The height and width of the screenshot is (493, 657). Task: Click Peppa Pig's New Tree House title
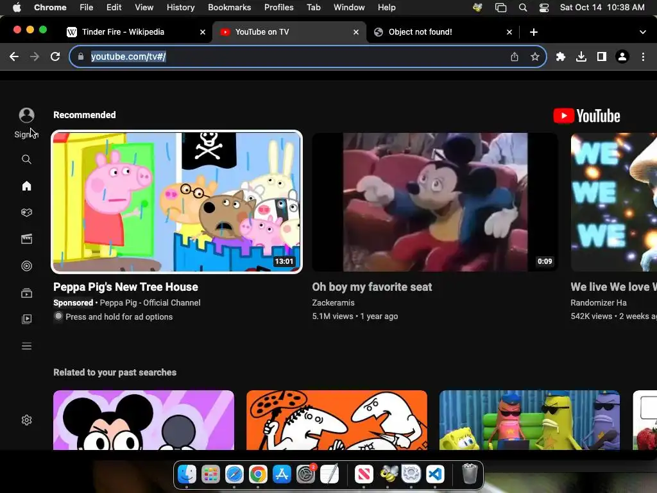(126, 287)
